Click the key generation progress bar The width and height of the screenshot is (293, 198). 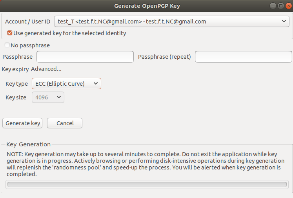(x=147, y=184)
